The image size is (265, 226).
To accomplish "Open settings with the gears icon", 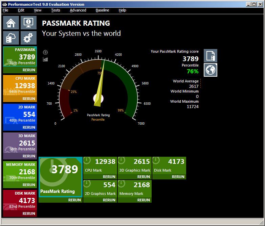I will click(28, 38).
